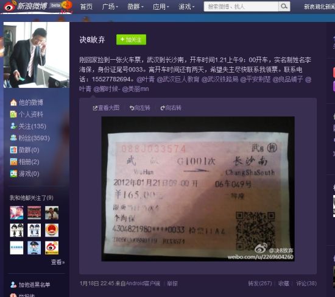
Task: Click the green 加关注 follow button
Action: (131, 40)
